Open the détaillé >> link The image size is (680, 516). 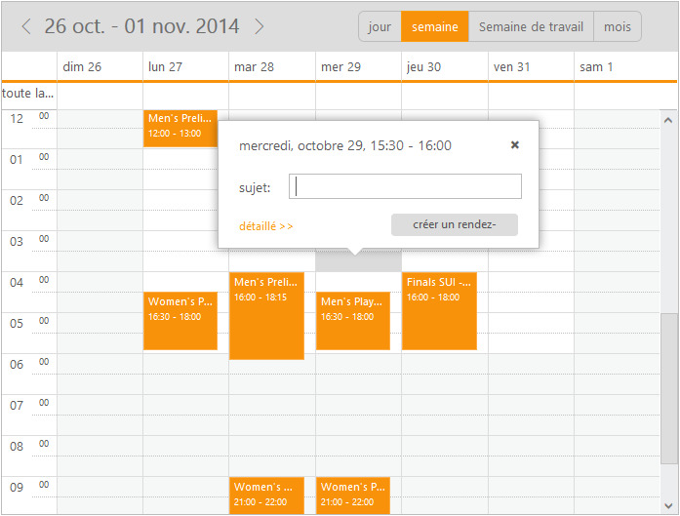tap(266, 226)
